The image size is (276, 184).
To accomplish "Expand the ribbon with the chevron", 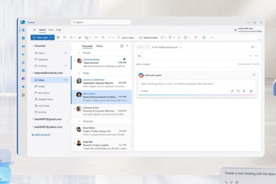I will 259,39.
